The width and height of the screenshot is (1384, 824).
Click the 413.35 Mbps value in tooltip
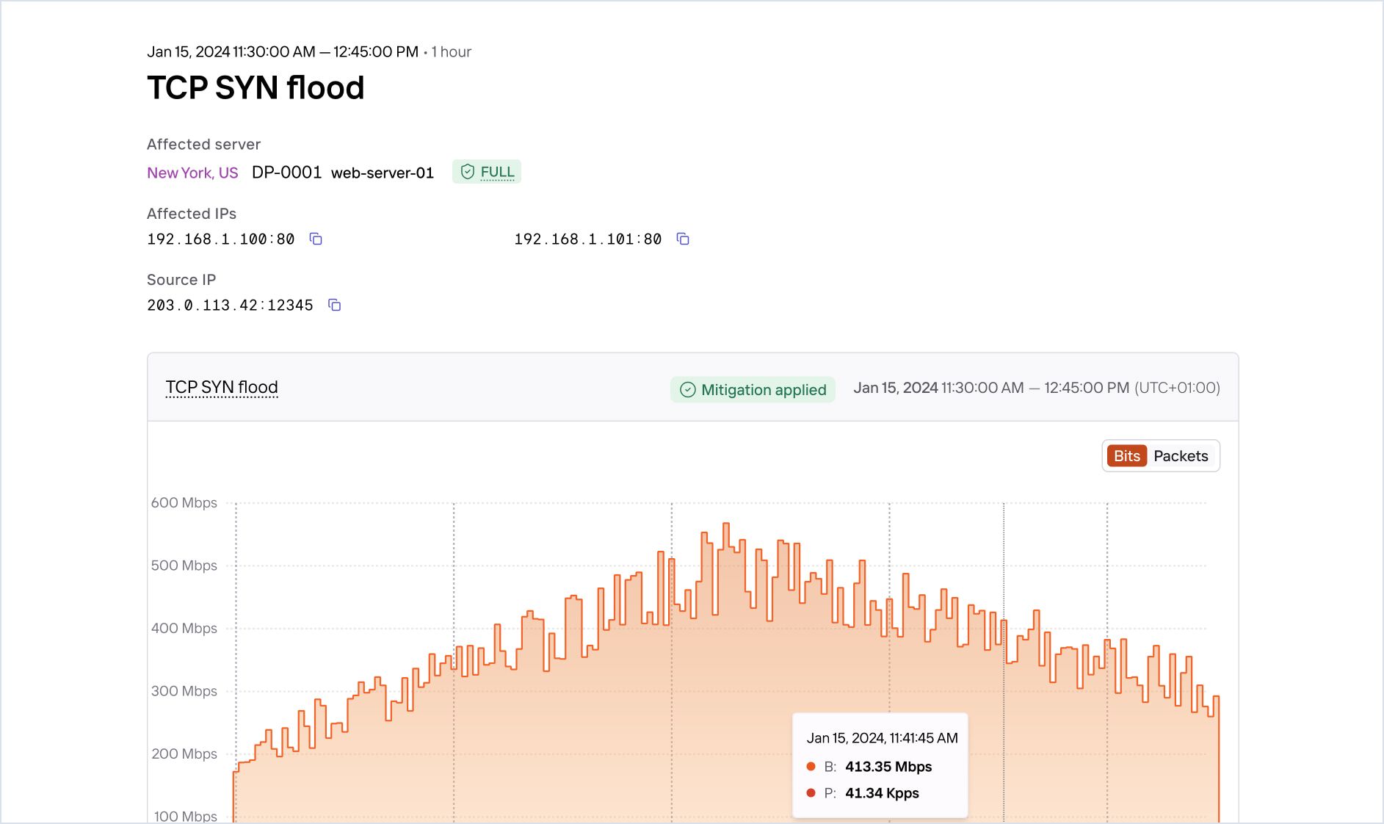(888, 767)
